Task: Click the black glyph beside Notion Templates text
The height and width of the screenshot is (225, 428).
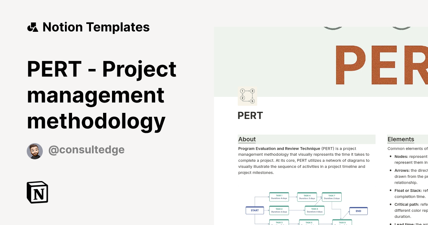Action: click(x=33, y=27)
